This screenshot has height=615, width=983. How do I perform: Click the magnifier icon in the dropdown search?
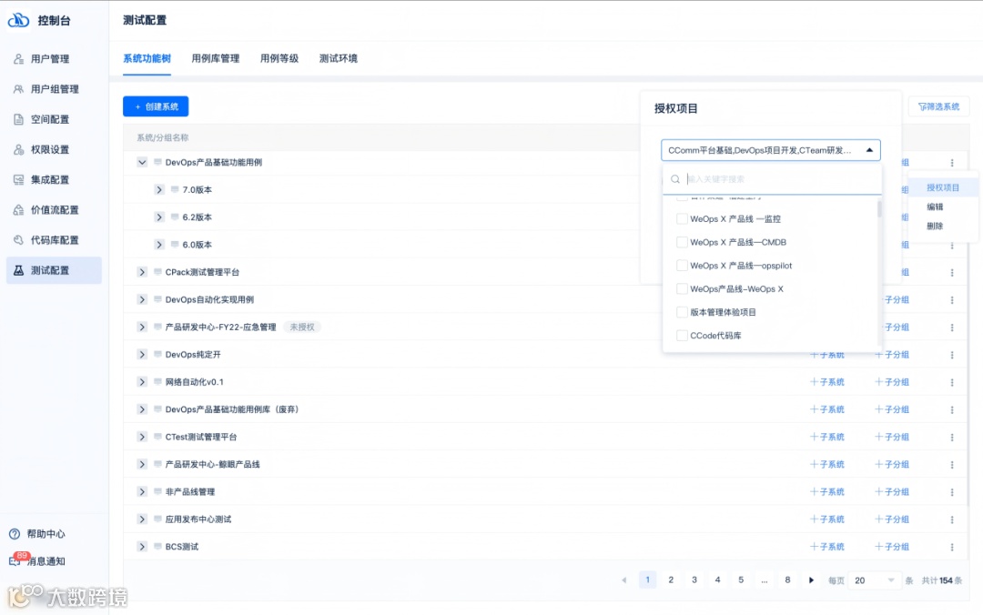pyautogui.click(x=675, y=179)
